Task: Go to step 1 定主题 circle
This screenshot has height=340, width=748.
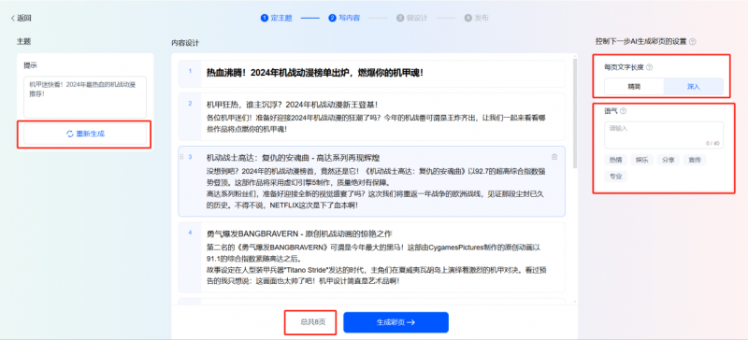Action: (x=265, y=18)
